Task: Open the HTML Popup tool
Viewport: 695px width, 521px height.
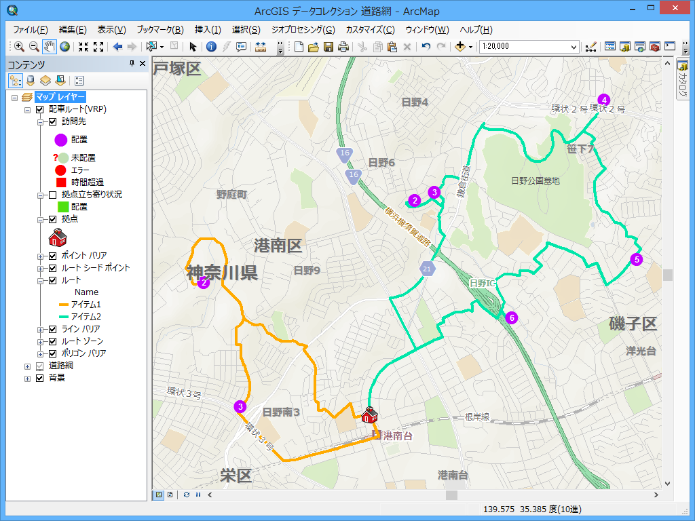Action: click(241, 47)
